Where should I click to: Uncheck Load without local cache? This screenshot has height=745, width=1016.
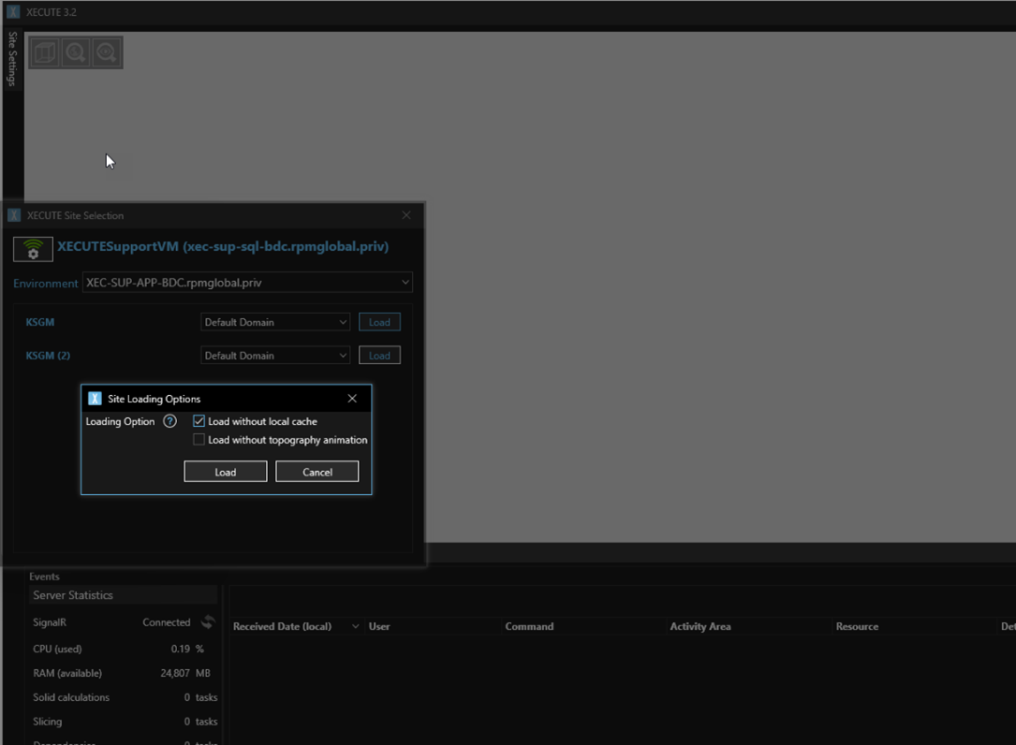pos(199,421)
